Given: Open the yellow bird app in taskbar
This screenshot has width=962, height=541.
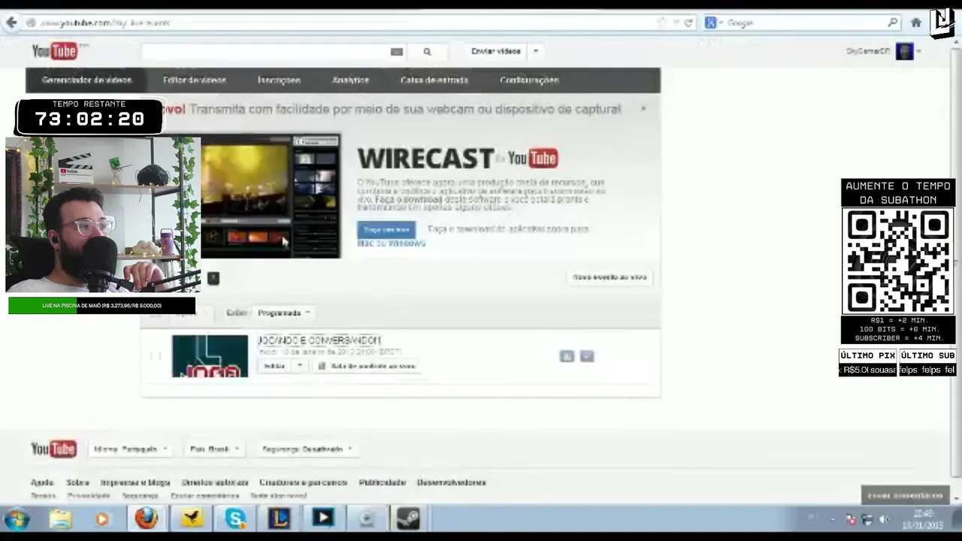Looking at the screenshot, I should (192, 518).
